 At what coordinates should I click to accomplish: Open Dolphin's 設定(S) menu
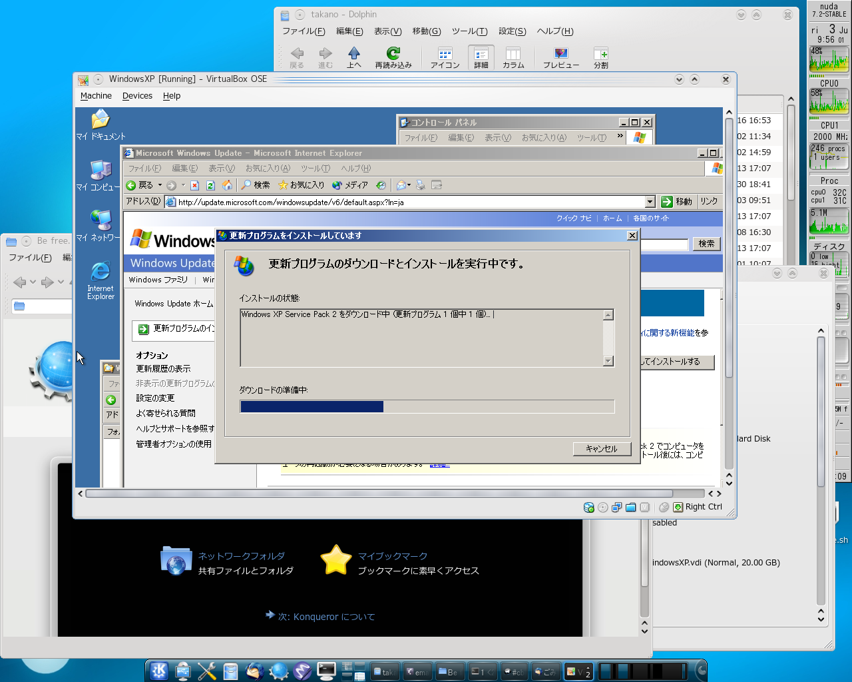pos(513,31)
